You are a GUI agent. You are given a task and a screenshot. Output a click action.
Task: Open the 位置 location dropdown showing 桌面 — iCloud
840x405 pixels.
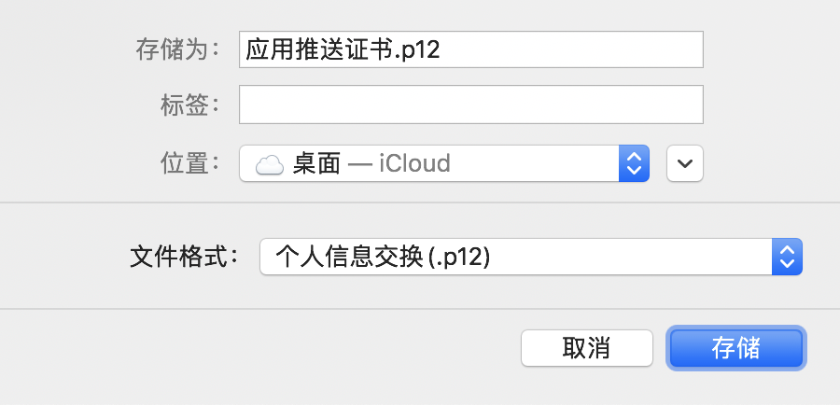pos(444,163)
